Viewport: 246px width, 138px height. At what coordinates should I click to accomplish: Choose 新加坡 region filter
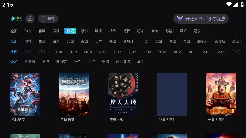220,41
